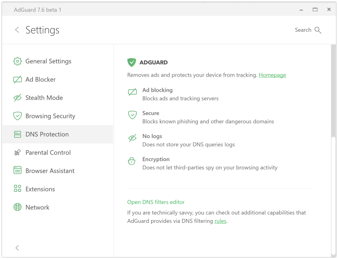Image resolution: width=338 pixels, height=259 pixels.
Task: Click the Settings page title
Action: pyautogui.click(x=43, y=30)
